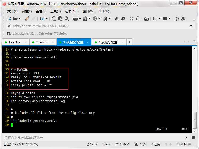The height and width of the screenshot is (149, 199).
Task: Open the toolbar options overflow arrow
Action: tap(195, 20)
